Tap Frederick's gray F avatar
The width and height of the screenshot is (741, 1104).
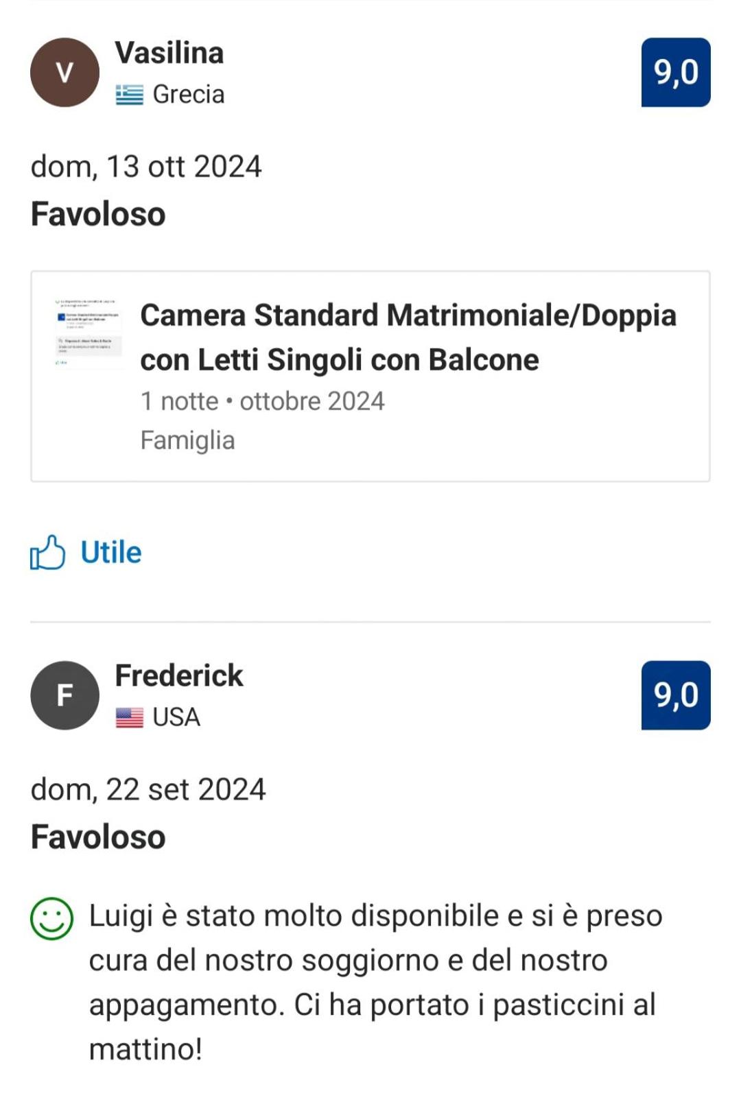[x=64, y=695]
